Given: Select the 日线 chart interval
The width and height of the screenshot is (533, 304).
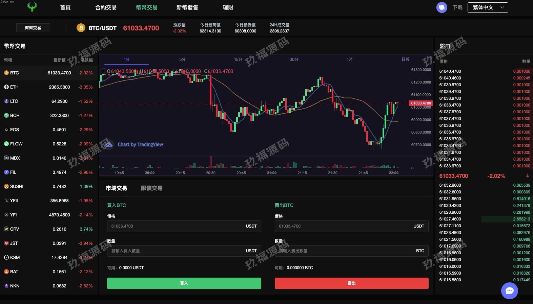Looking at the screenshot, I should (x=405, y=60).
